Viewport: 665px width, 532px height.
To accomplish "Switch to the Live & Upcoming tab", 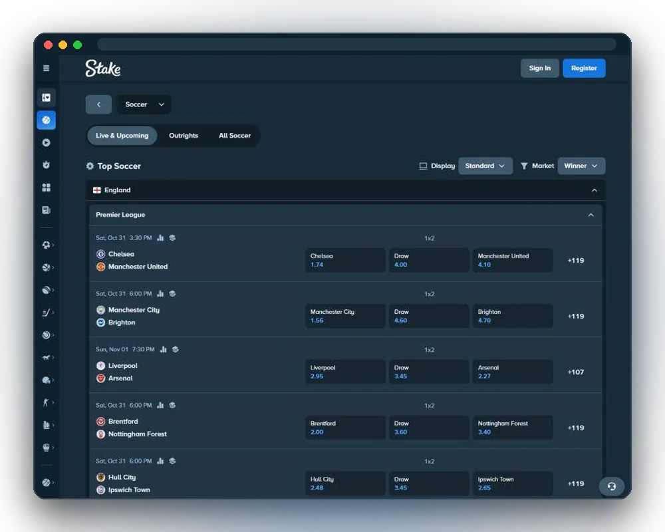I will pos(122,136).
